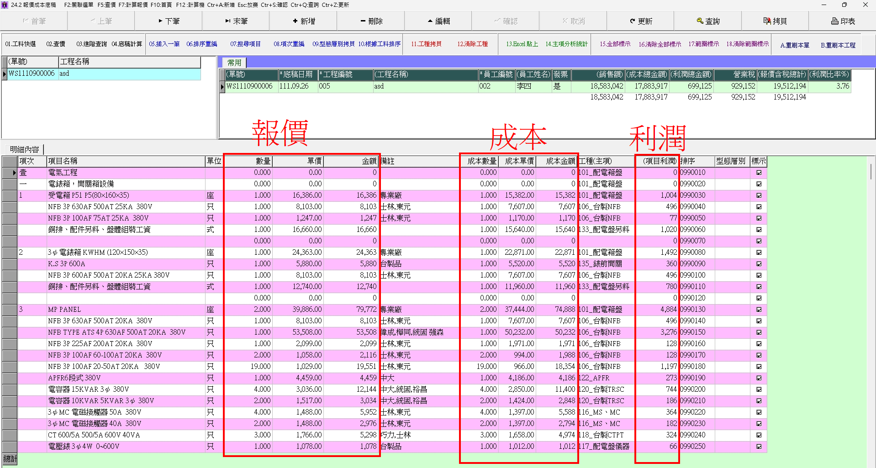
Task: Click the (項目利潤) column header
Action: click(x=657, y=161)
